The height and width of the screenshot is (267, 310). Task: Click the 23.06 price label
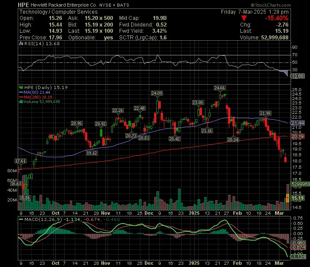coord(198,103)
